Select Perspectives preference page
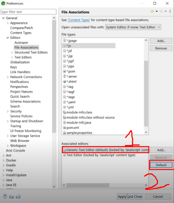 [19, 87]
